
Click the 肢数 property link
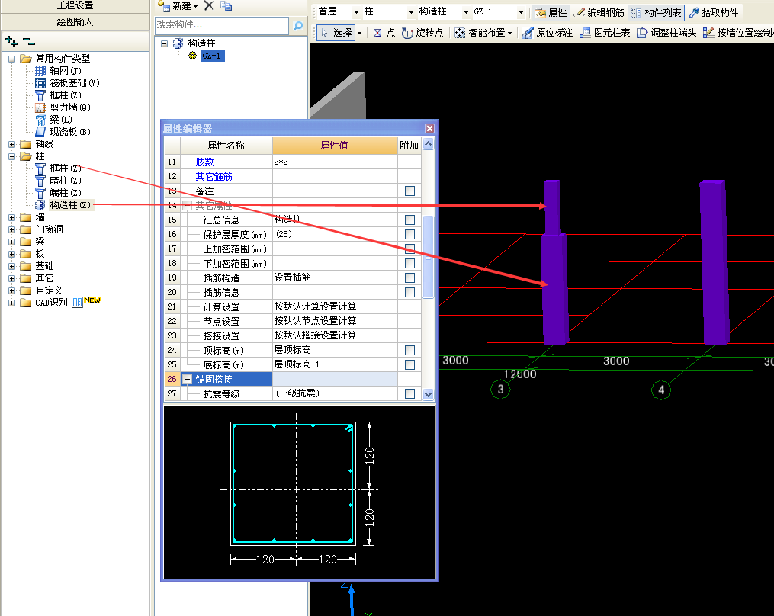pos(205,162)
